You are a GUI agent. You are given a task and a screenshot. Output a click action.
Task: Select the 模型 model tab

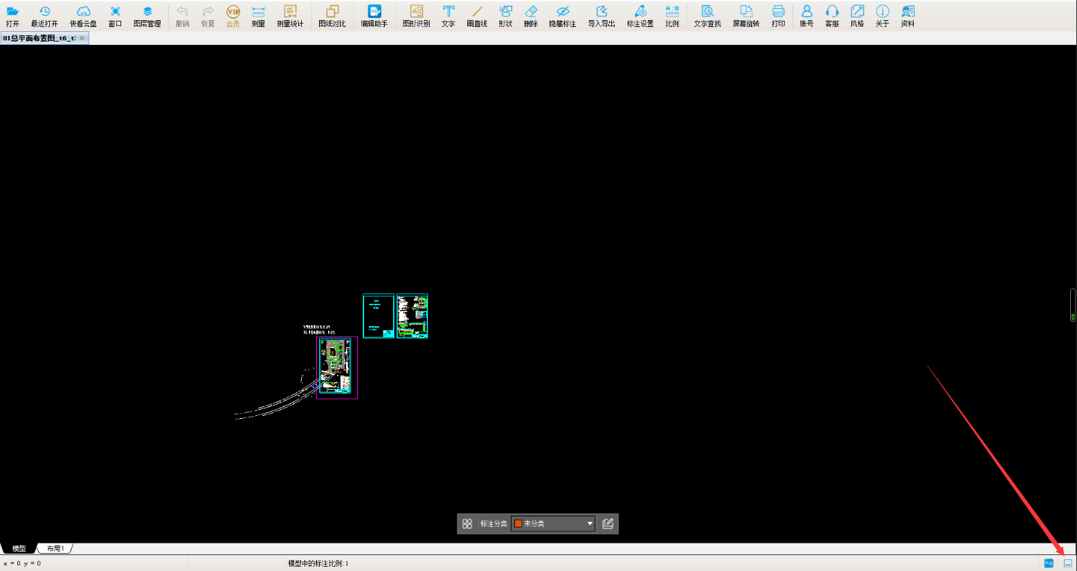pyautogui.click(x=19, y=549)
